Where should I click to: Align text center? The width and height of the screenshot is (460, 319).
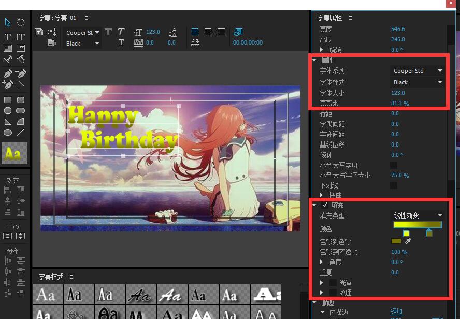coord(208,32)
